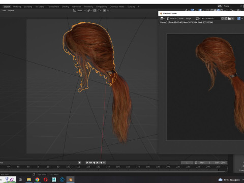Click the current frame number field
The image size is (244, 183).
point(187,163)
